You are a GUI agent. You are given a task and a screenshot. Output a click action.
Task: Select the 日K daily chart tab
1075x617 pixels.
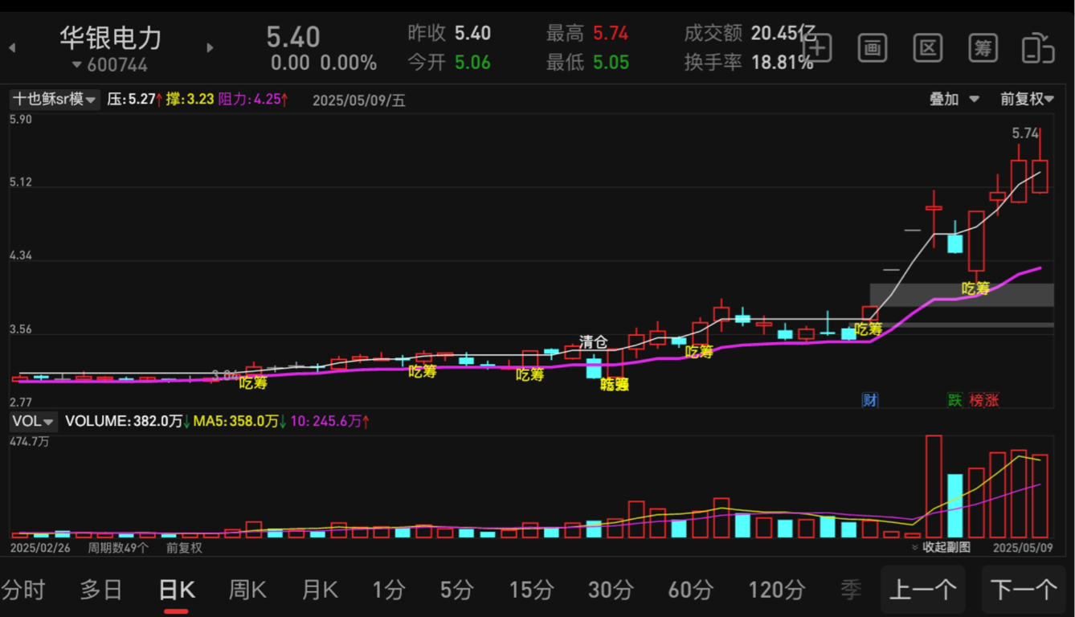(x=177, y=590)
